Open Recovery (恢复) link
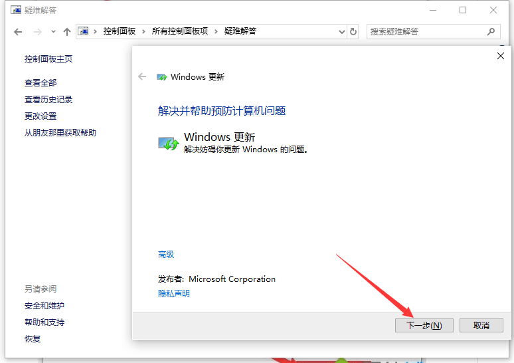Viewport: 514px width, 363px height. point(33,338)
